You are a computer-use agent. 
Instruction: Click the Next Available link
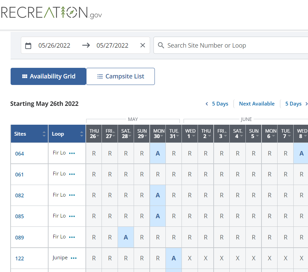(256, 104)
